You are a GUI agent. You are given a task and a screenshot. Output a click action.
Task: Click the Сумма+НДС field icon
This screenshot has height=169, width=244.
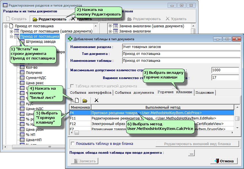[22, 78]
